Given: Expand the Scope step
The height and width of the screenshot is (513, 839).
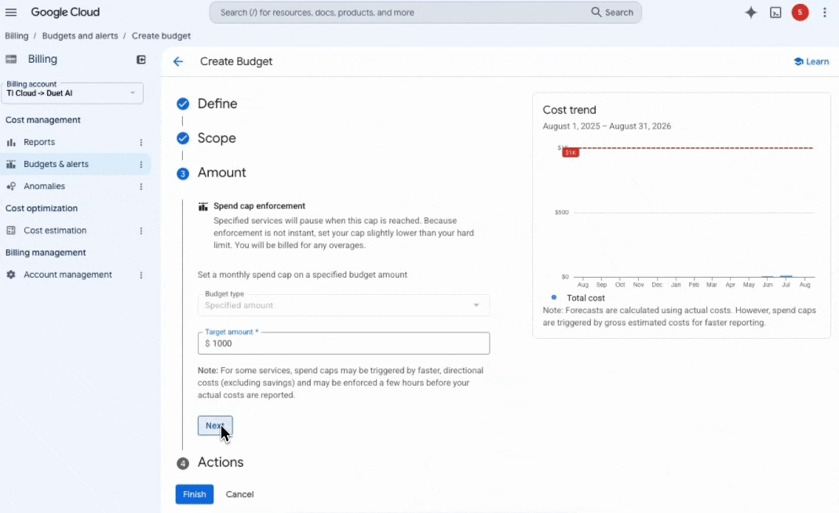Looking at the screenshot, I should pos(217,138).
